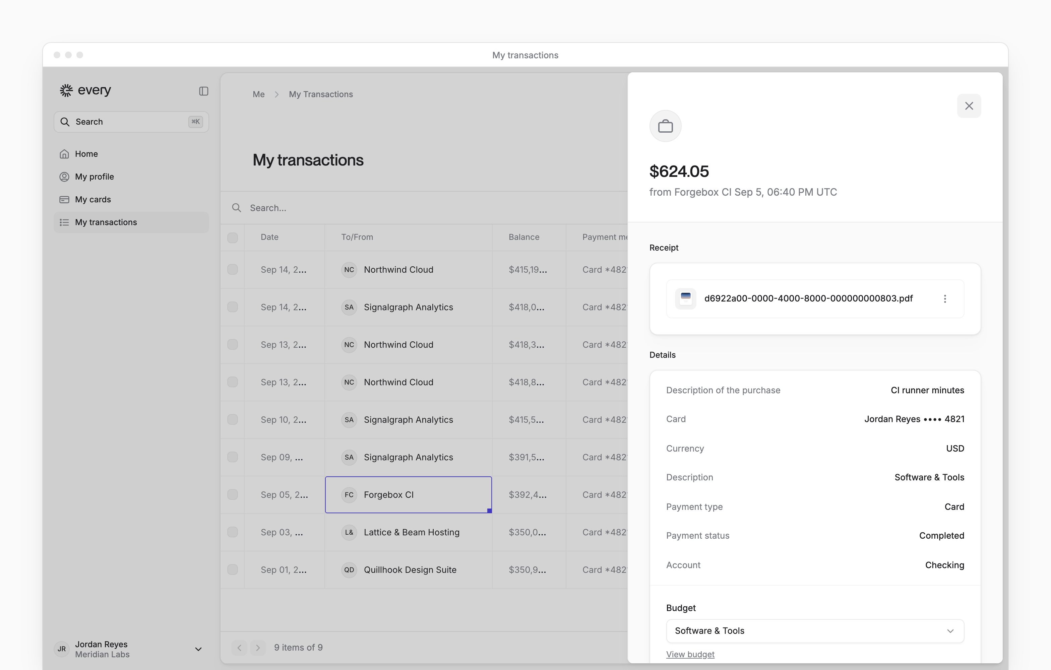Click the JR user avatar
The width and height of the screenshot is (1051, 670).
point(62,649)
